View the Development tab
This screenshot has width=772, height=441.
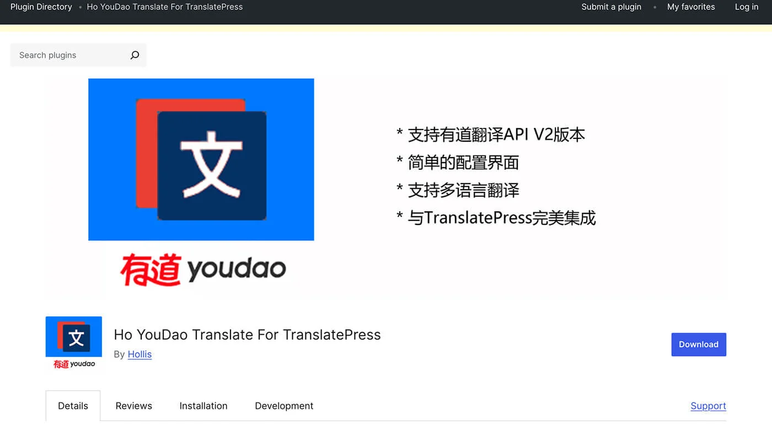[x=283, y=406]
